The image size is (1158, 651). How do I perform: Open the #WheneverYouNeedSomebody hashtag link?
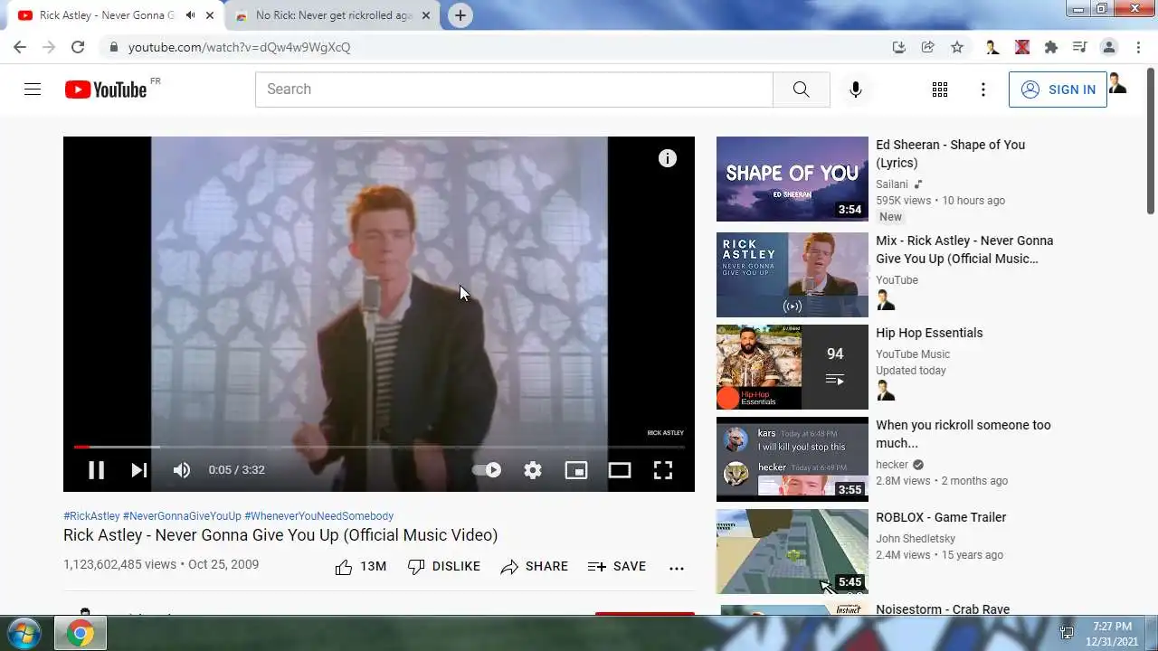[x=318, y=516]
